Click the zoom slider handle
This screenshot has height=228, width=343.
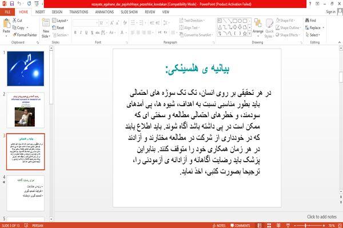click(x=305, y=226)
